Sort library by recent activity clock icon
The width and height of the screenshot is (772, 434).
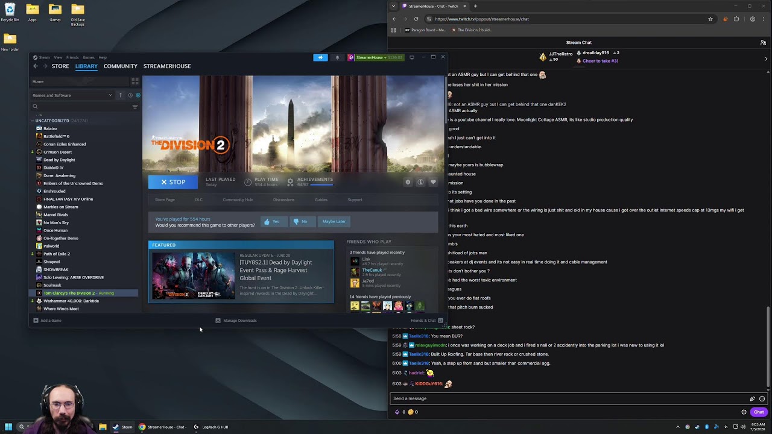(130, 95)
